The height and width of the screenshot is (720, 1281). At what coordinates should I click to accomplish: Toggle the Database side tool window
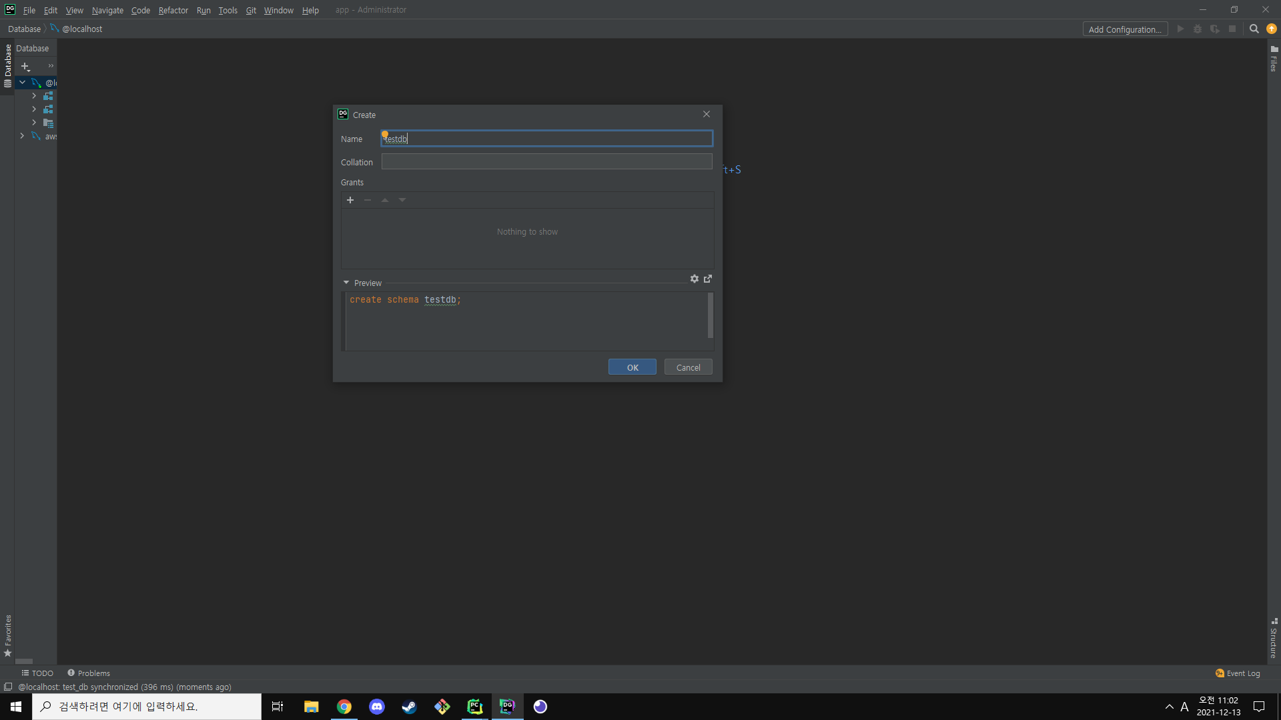(x=7, y=65)
